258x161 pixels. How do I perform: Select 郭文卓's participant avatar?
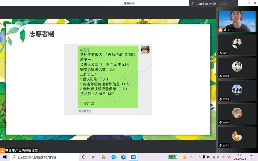(237, 136)
